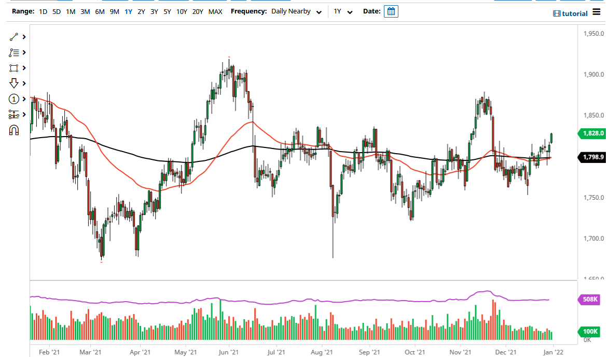
Task: Expand the list annotation tool options arrow
Action: pos(24,52)
